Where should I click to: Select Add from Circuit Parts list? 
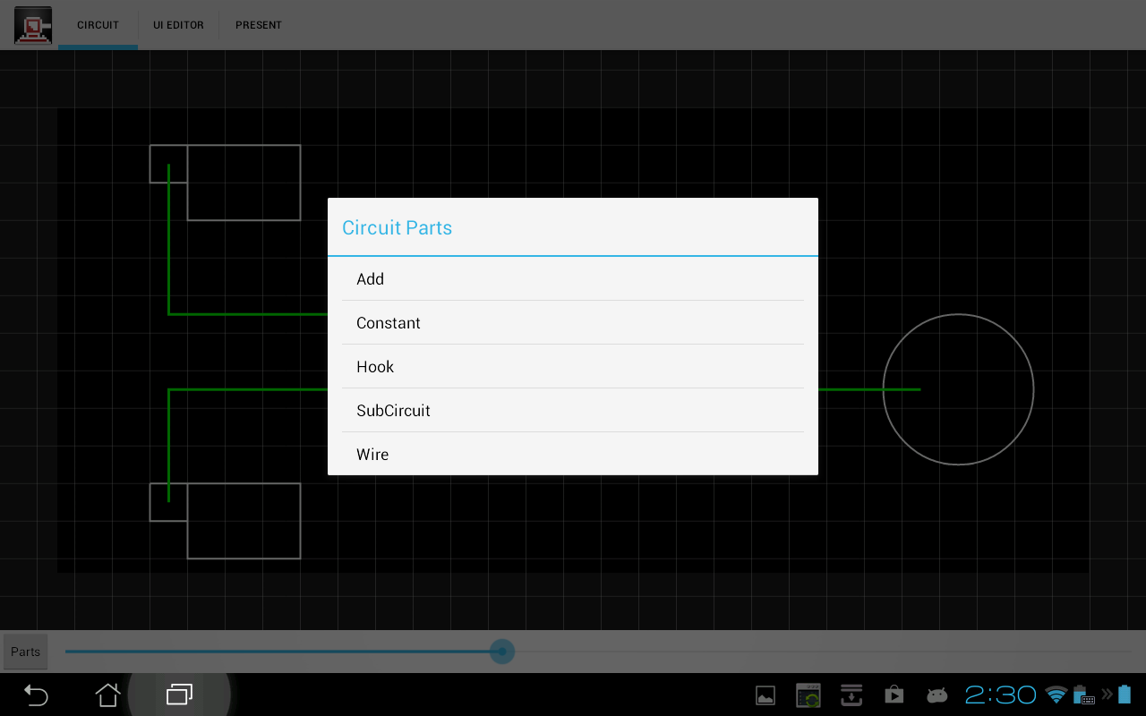click(x=573, y=279)
